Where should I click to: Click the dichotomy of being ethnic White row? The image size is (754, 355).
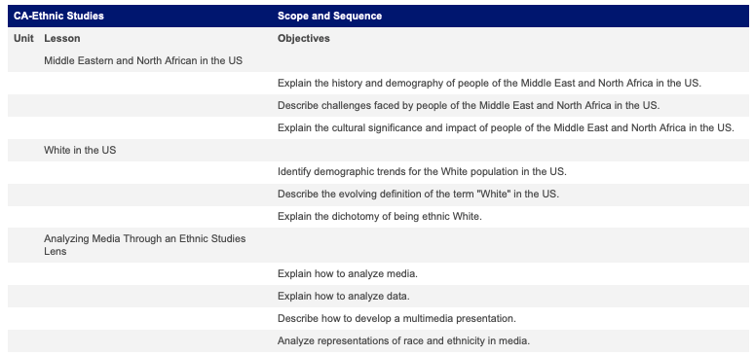379,217
